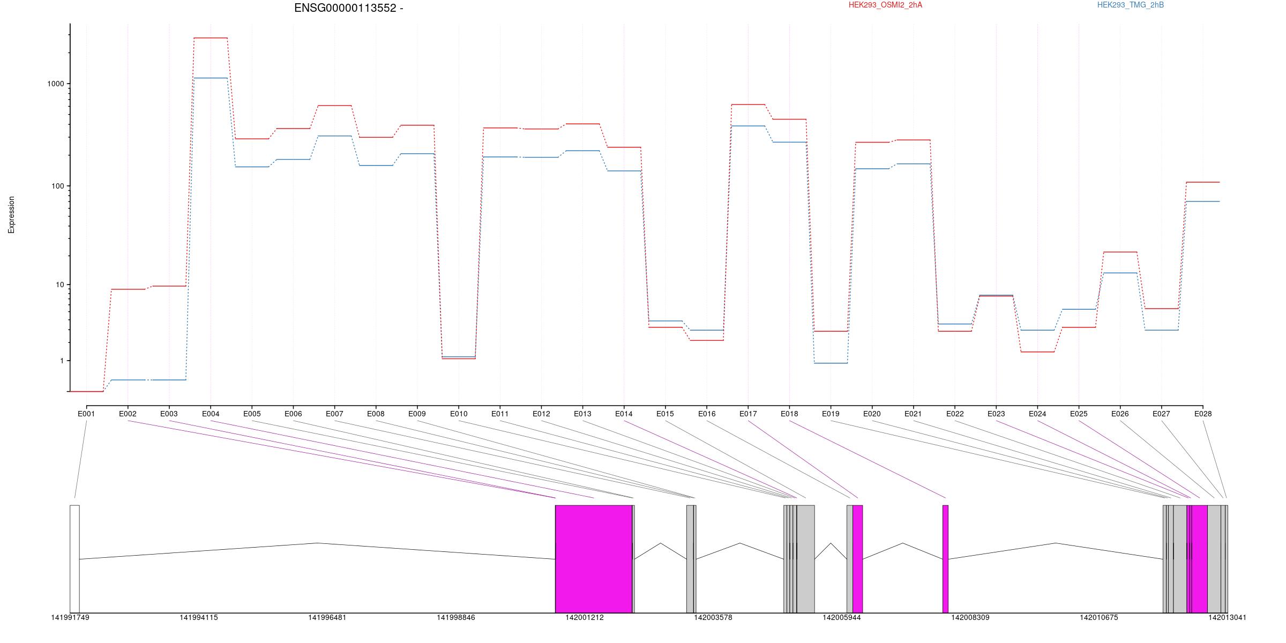The image size is (1286, 643).
Task: Click exon label E004
Action: coord(211,414)
